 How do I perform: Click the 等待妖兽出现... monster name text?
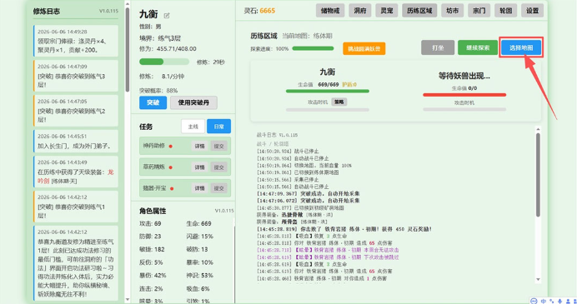click(x=464, y=76)
